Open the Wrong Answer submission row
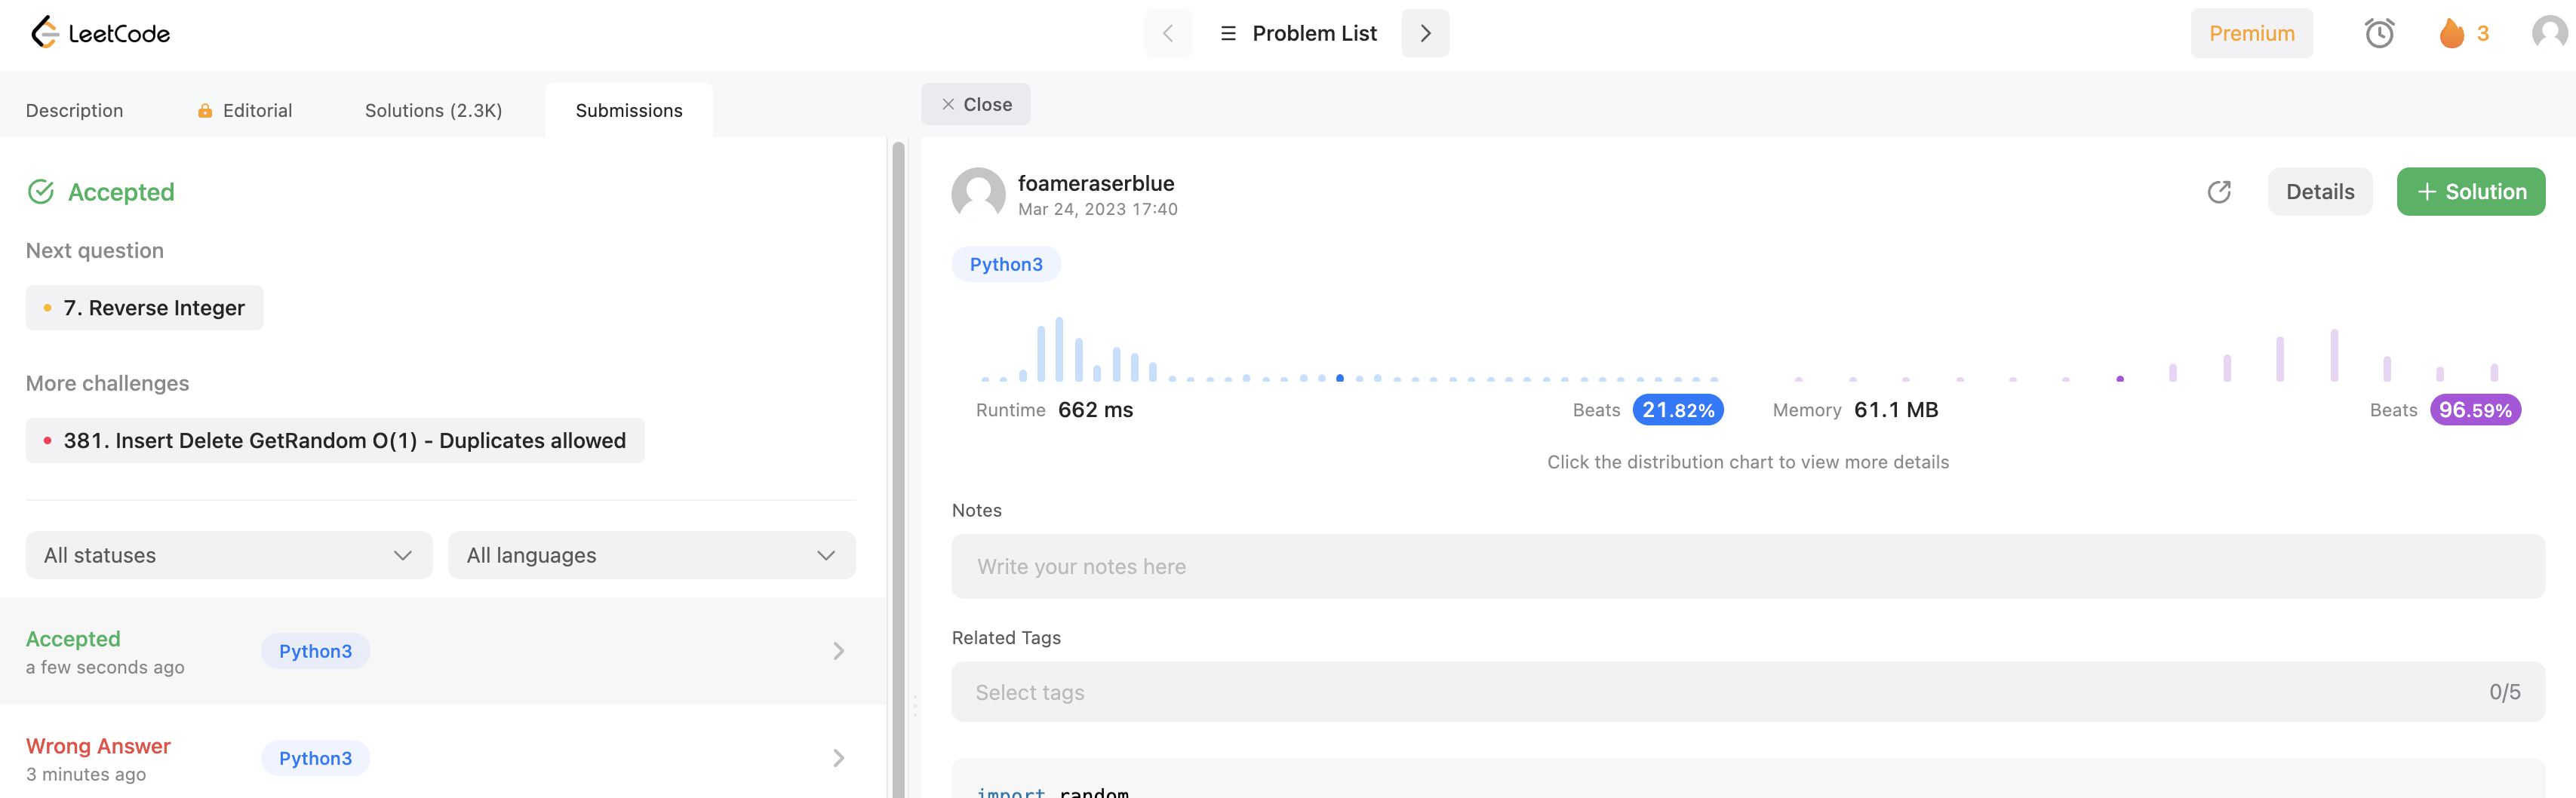The image size is (2576, 798). (x=442, y=757)
